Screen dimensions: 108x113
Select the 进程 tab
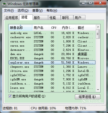[26, 17]
